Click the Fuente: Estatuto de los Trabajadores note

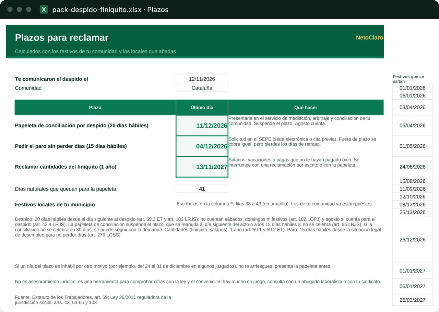coord(93,300)
